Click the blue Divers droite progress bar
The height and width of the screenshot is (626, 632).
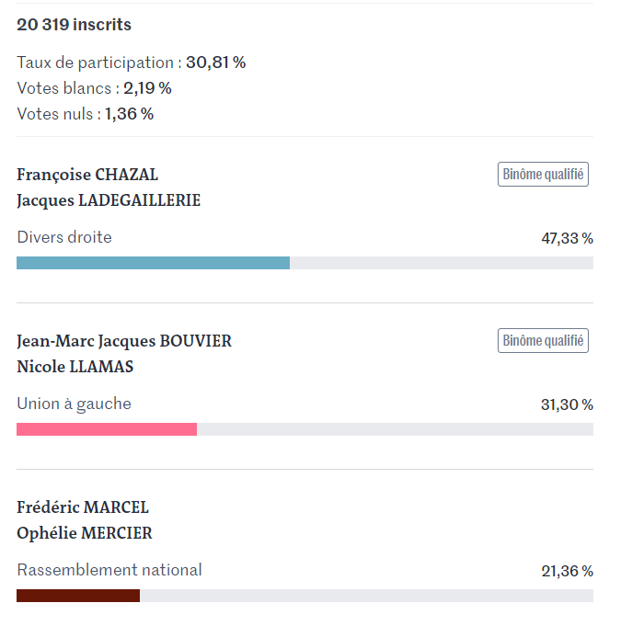point(153,263)
